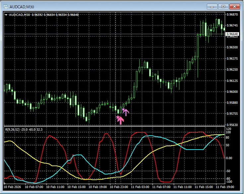Click the 0.96870 price on the scale

click(x=232, y=15)
